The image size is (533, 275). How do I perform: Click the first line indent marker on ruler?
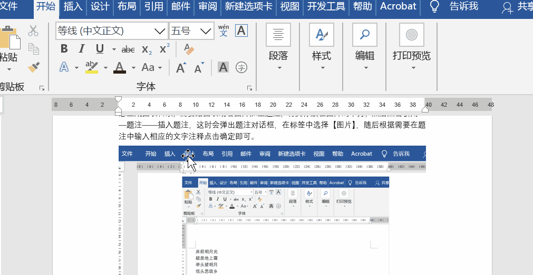(x=118, y=99)
